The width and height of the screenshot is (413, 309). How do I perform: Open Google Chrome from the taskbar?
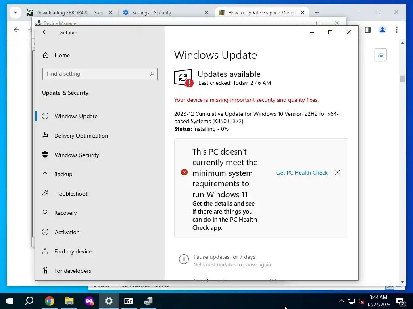[x=49, y=301]
